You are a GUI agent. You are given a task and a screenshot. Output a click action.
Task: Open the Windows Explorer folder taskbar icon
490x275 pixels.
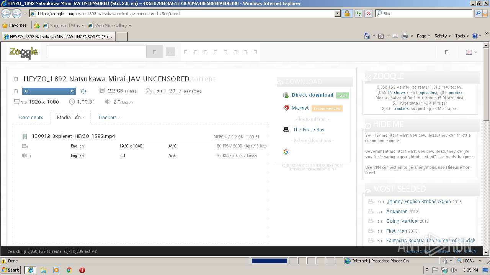point(43,270)
